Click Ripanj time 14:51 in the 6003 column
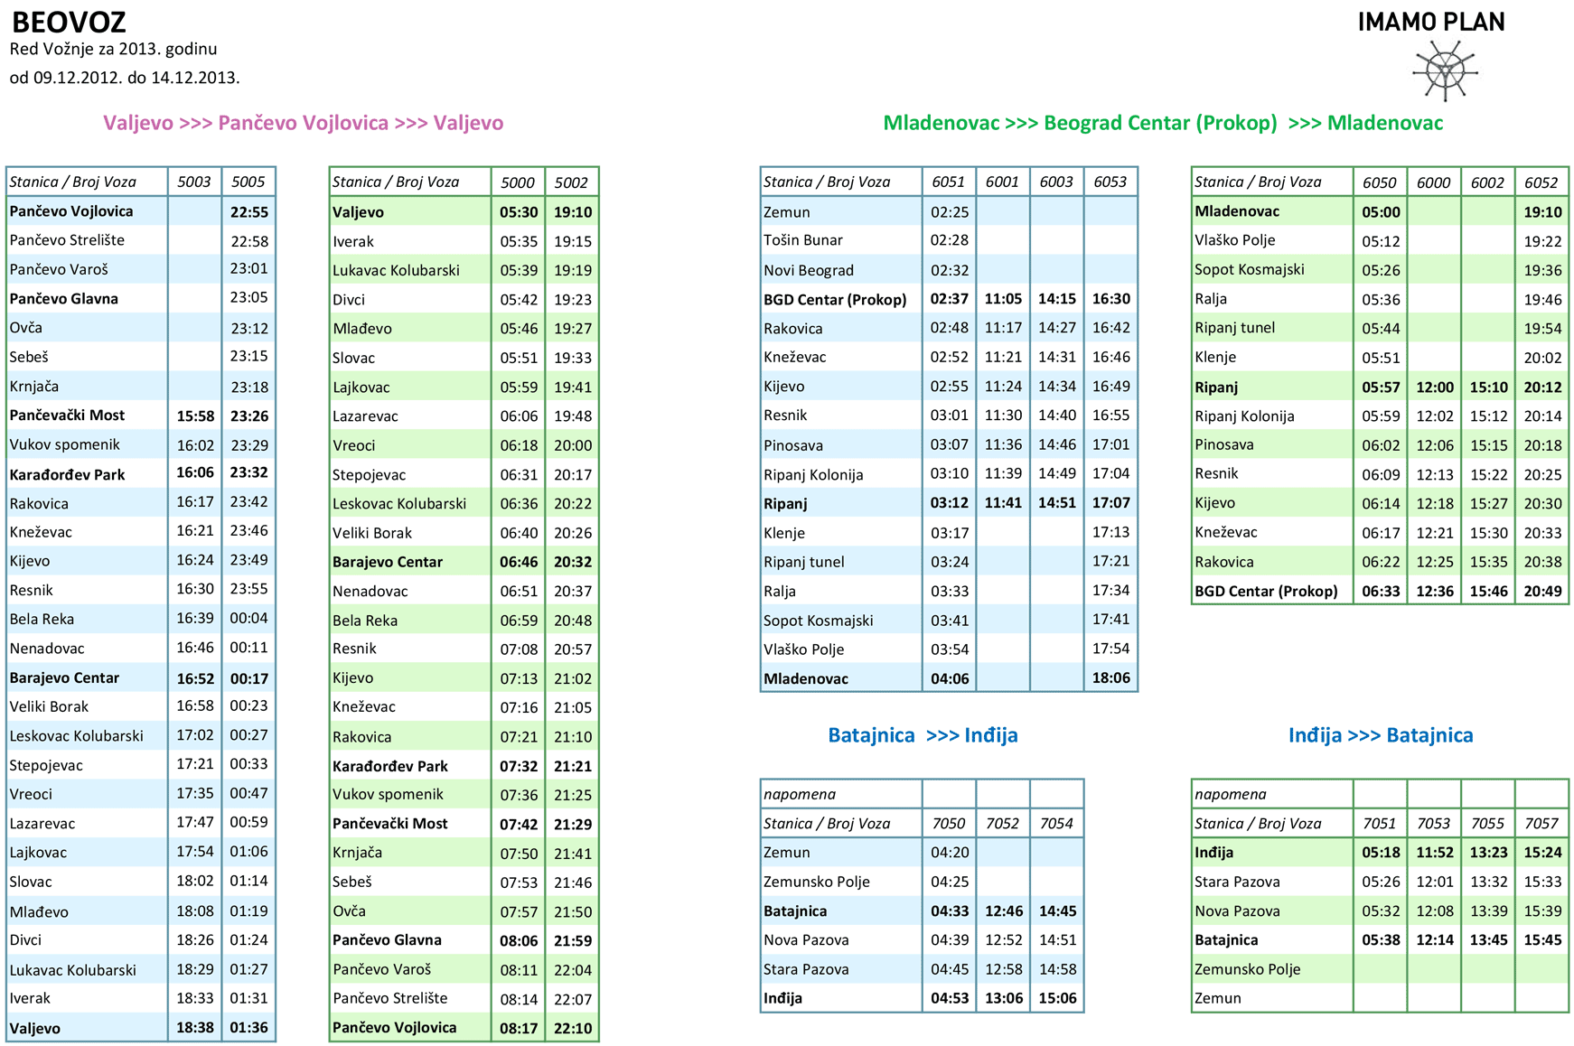Screen dimensions: 1574x1046 (x=1057, y=503)
